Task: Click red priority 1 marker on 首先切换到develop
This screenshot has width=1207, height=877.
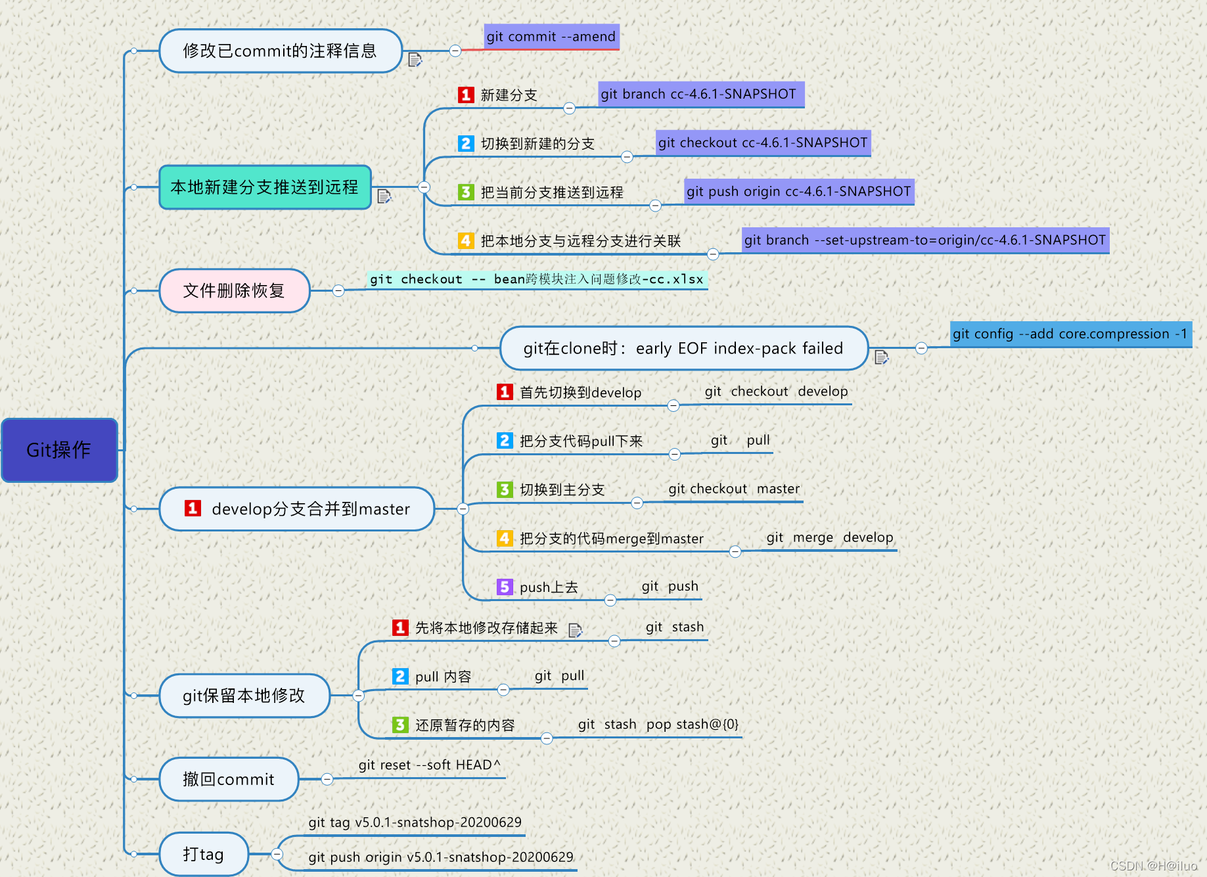Action: (x=505, y=392)
